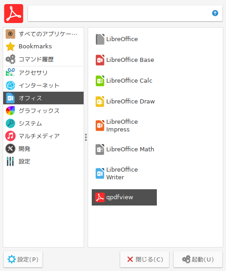Click the yellow LibreOffice Draw icon

pyautogui.click(x=100, y=102)
